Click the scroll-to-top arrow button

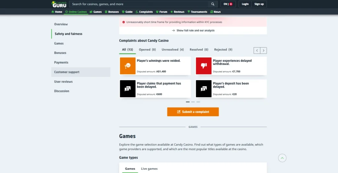pyautogui.click(x=282, y=158)
